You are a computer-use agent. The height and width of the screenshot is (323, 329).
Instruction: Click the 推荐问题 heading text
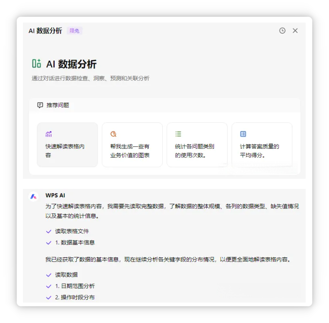pos(58,105)
